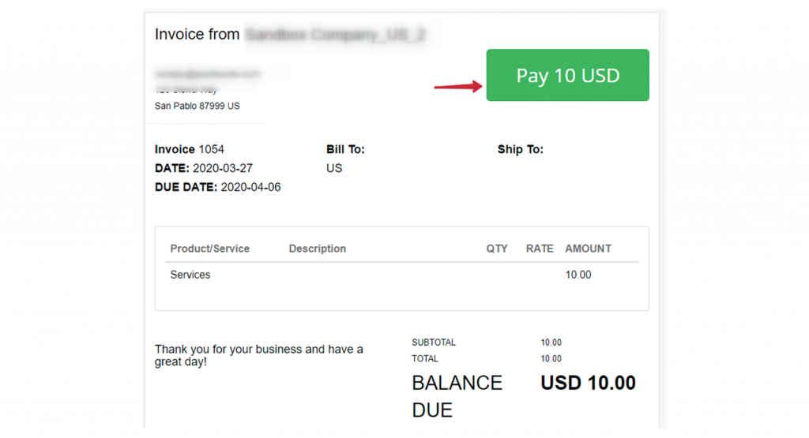Viewport: 809px width, 438px height.
Task: Click the TOTAL label
Action: [x=424, y=358]
